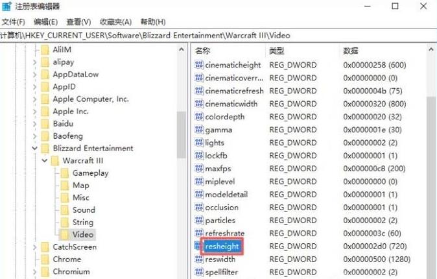Click the registry path address bar
This screenshot has width=437, height=279.
(218, 36)
